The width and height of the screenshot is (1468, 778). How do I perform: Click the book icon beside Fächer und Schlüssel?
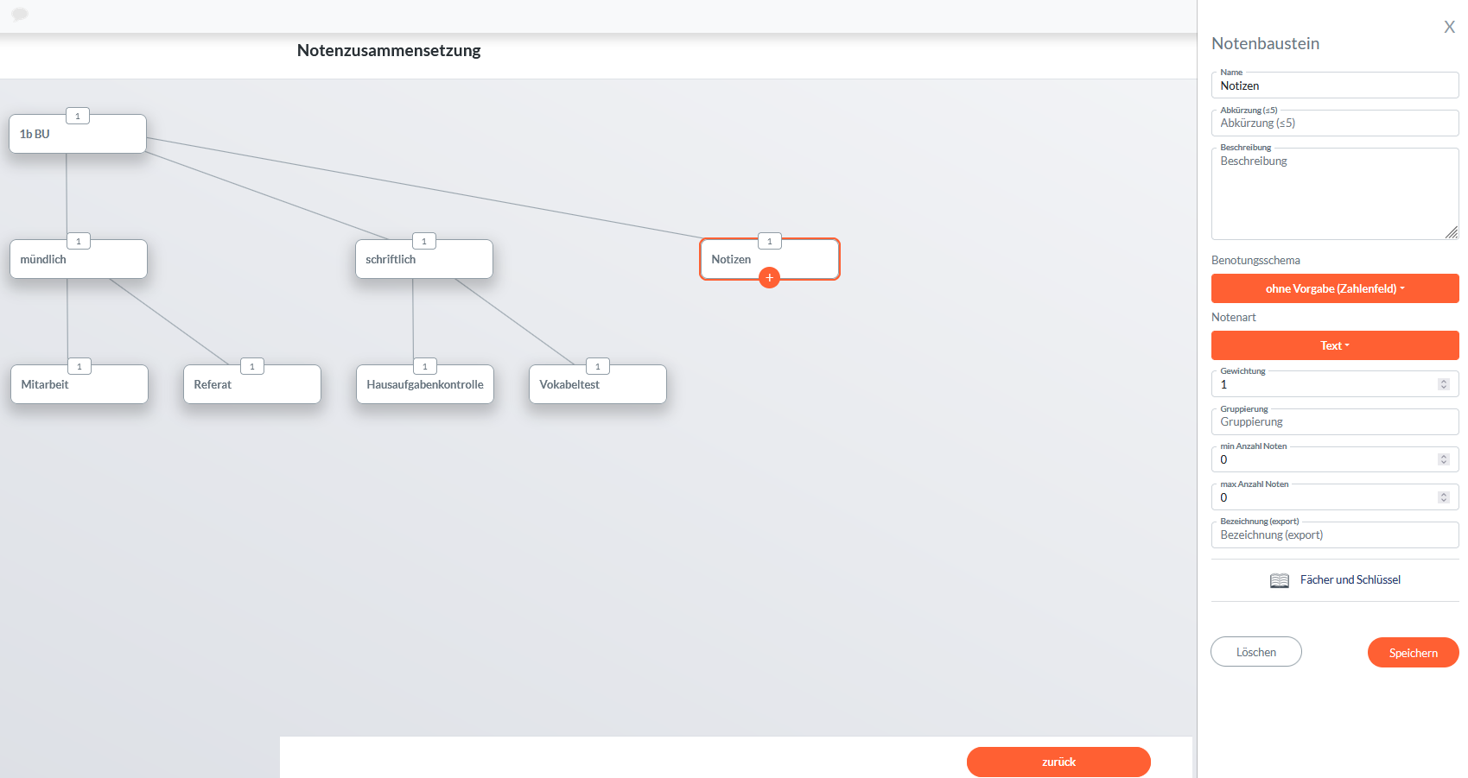(1280, 580)
